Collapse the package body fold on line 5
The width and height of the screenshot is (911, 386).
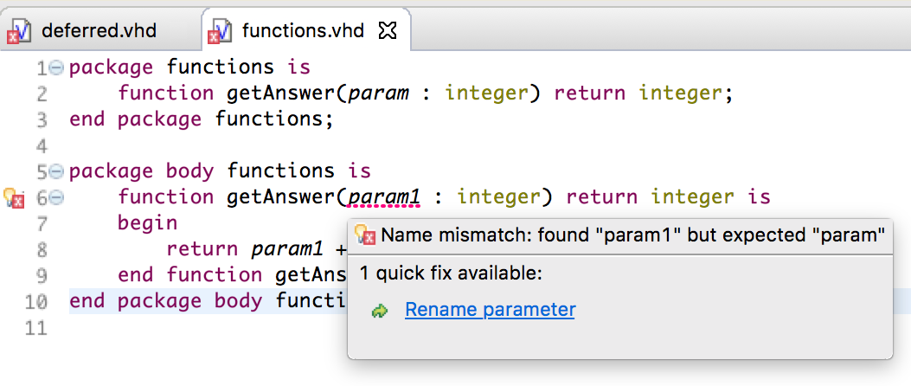point(57,171)
